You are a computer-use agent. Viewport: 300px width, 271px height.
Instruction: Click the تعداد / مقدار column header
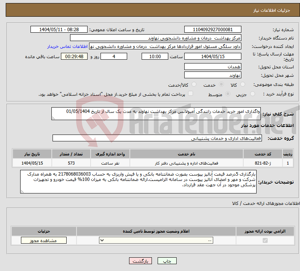71,154
